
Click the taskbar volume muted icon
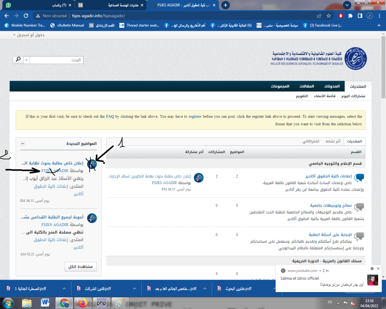[352, 303]
